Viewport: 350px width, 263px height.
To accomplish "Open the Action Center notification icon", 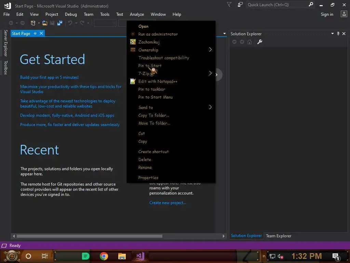I will [336, 256].
